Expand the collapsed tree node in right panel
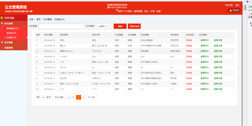 coord(249,14)
